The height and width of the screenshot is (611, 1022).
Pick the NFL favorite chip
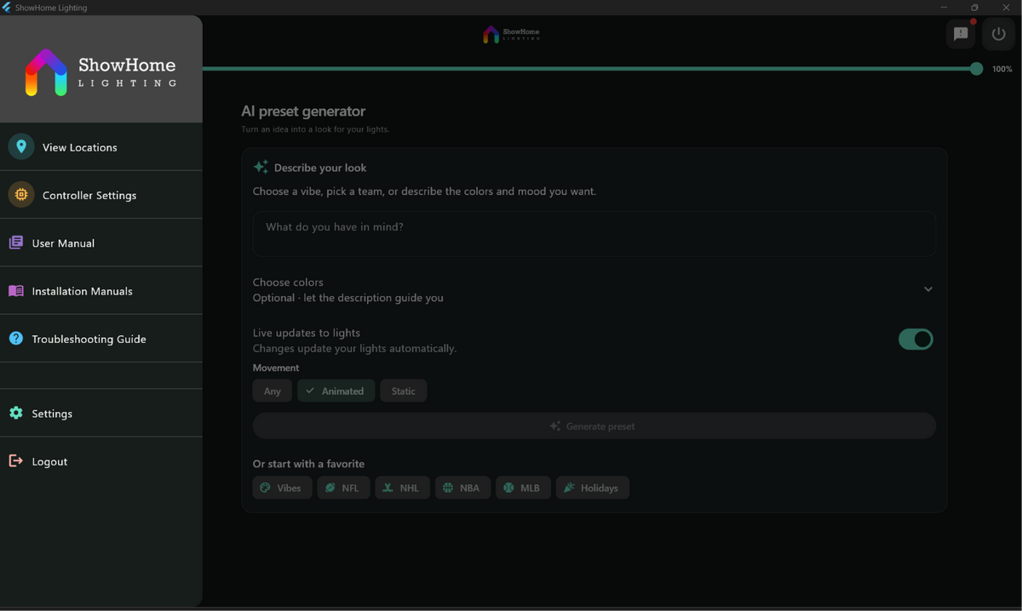(343, 488)
